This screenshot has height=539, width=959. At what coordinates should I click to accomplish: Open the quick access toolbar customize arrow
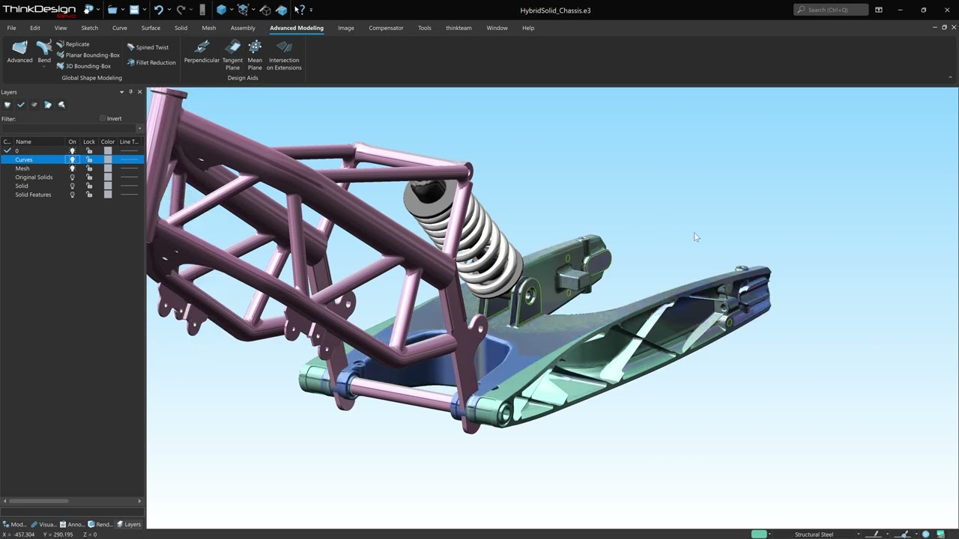tap(311, 10)
